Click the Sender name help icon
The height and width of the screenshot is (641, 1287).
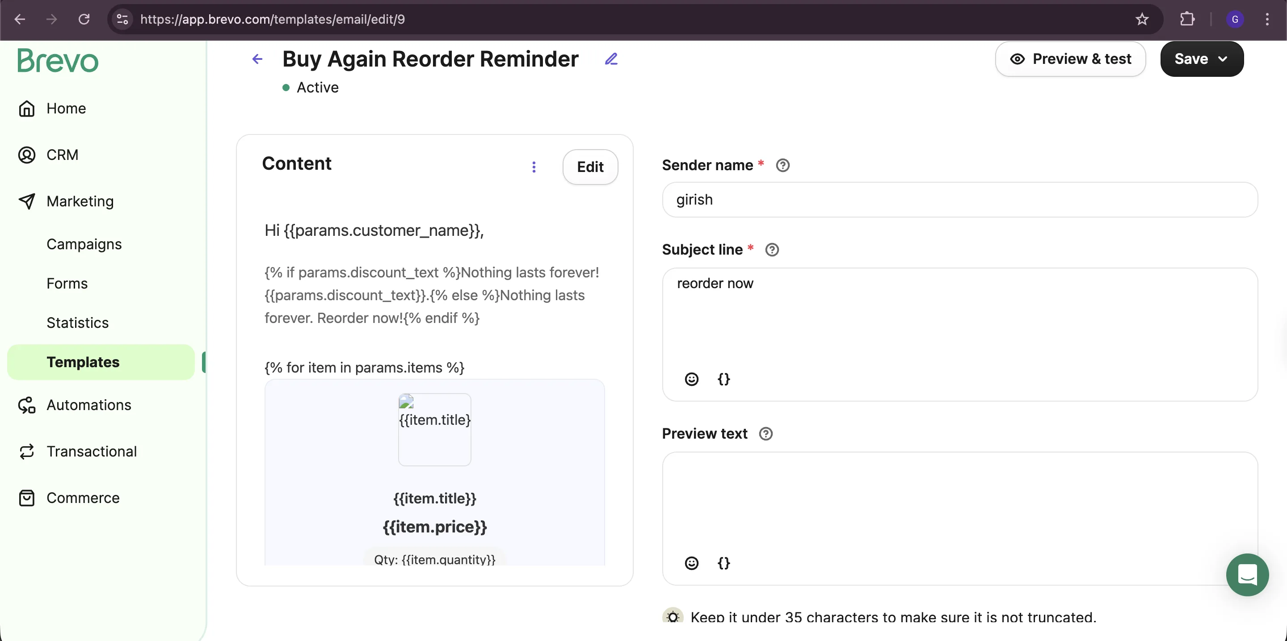click(782, 165)
